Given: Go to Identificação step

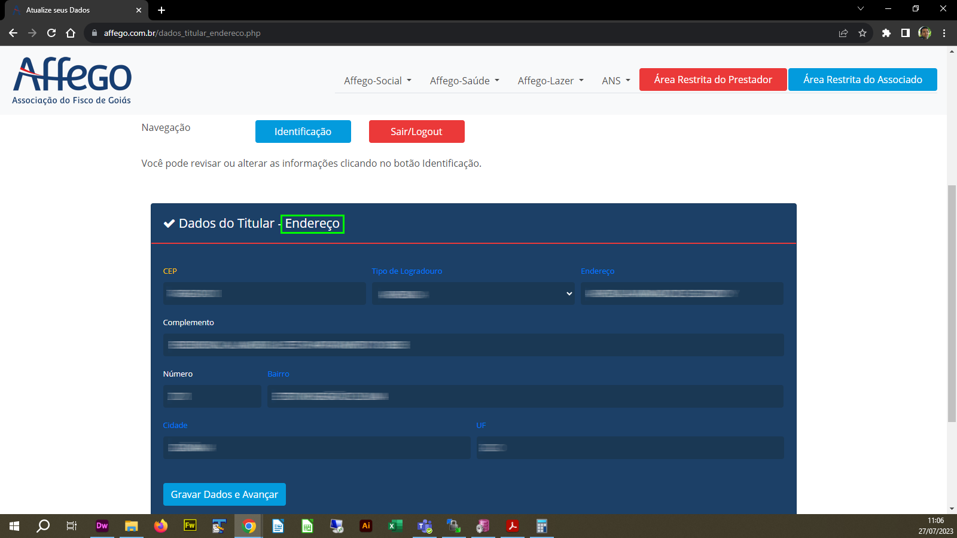Looking at the screenshot, I should tap(303, 132).
